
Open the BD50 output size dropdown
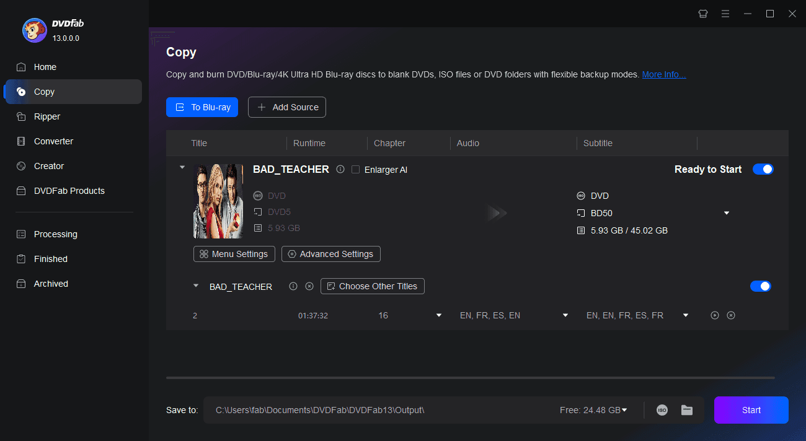pos(727,213)
